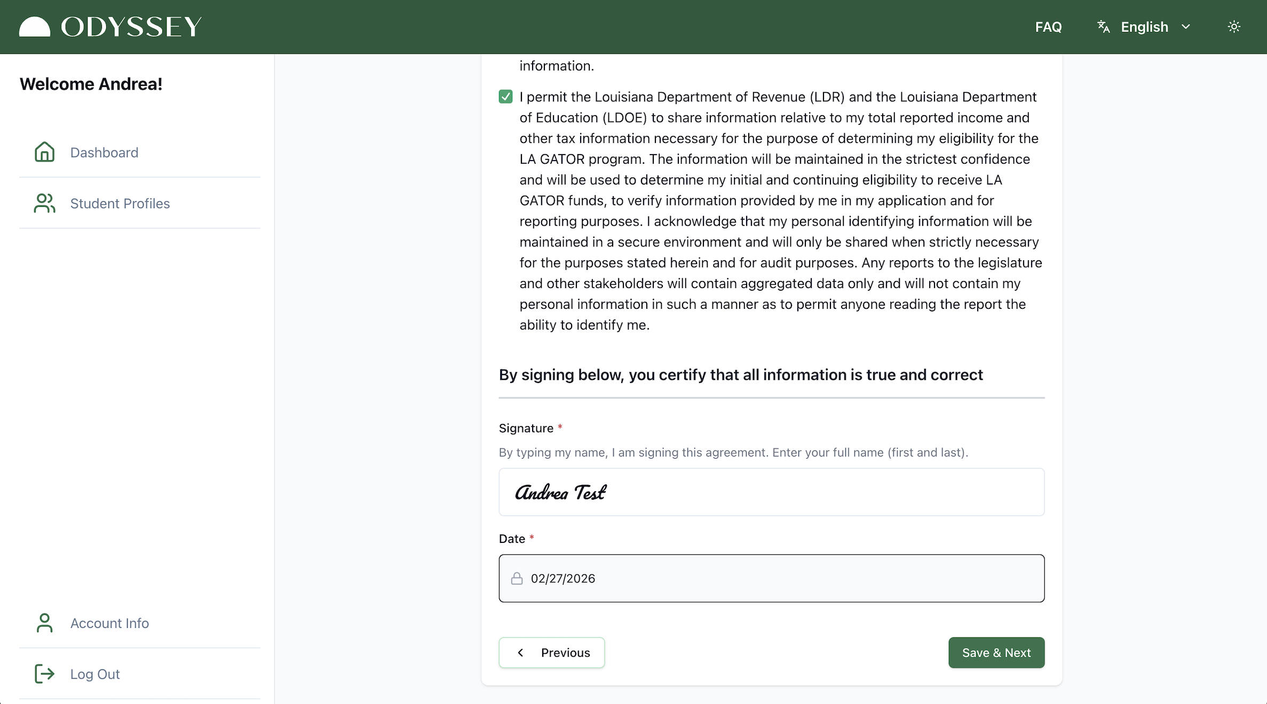Uncheck the LDR information sharing checkbox
This screenshot has width=1267, height=704.
click(505, 97)
